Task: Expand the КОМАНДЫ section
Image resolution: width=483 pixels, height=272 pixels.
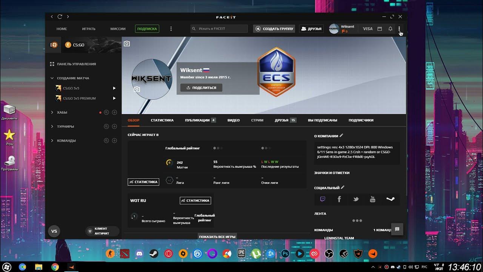Action: (52, 141)
